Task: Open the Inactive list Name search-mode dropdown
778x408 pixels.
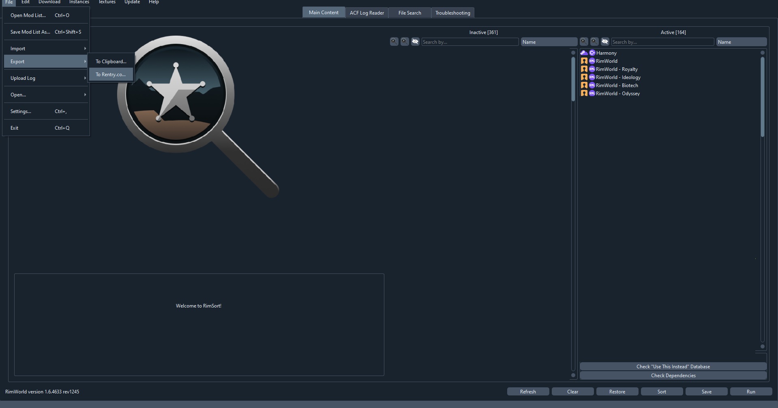Action: click(x=549, y=42)
